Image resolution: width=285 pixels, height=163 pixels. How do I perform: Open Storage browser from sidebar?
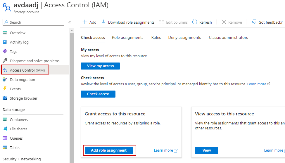[x=23, y=98]
